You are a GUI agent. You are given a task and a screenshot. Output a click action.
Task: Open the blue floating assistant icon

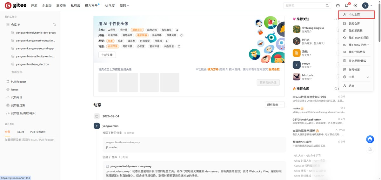370,139
